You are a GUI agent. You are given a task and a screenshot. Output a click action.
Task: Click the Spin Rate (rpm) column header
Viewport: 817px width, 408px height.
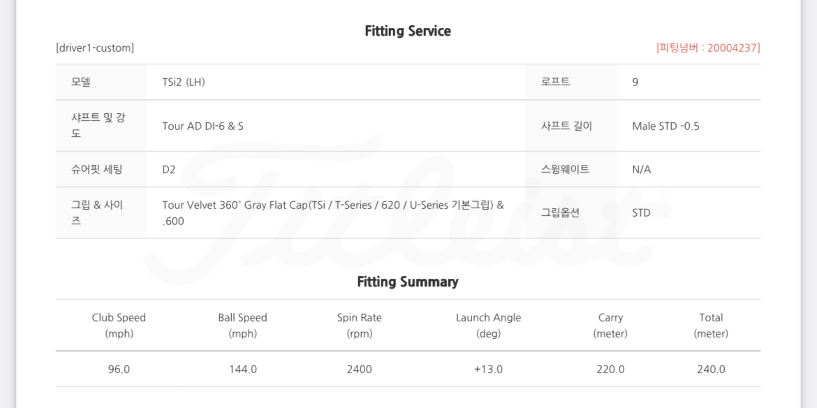pos(359,326)
